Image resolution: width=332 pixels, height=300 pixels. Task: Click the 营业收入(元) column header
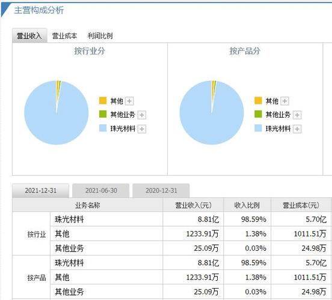(193, 205)
